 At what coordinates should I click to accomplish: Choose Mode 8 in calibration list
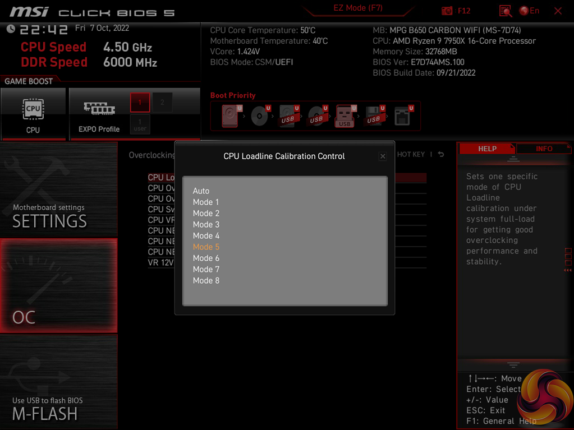pyautogui.click(x=206, y=280)
